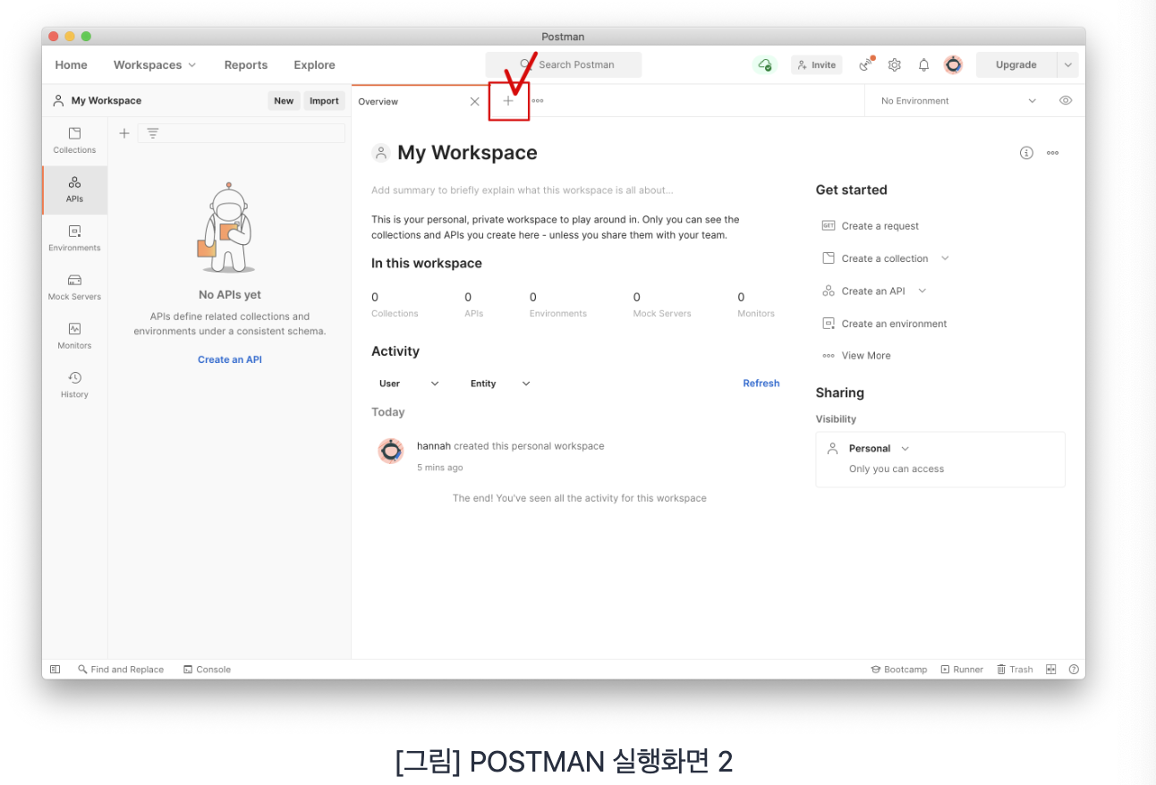Open the capture requests satellite icon
Viewport: 1156px width, 785px height.
(865, 64)
